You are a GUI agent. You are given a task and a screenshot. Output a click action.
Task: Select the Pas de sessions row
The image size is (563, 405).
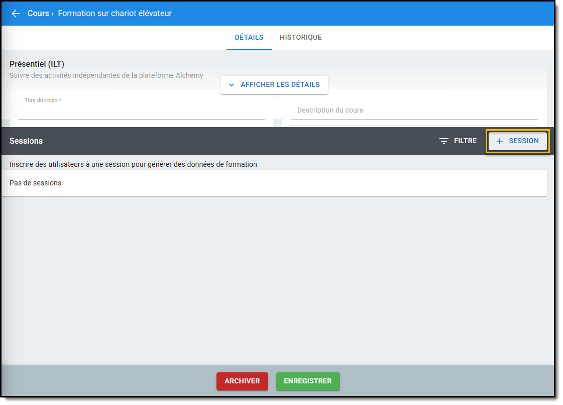(274, 183)
